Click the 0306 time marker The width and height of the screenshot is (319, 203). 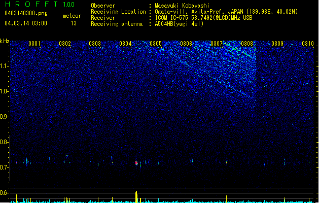click(x=186, y=44)
